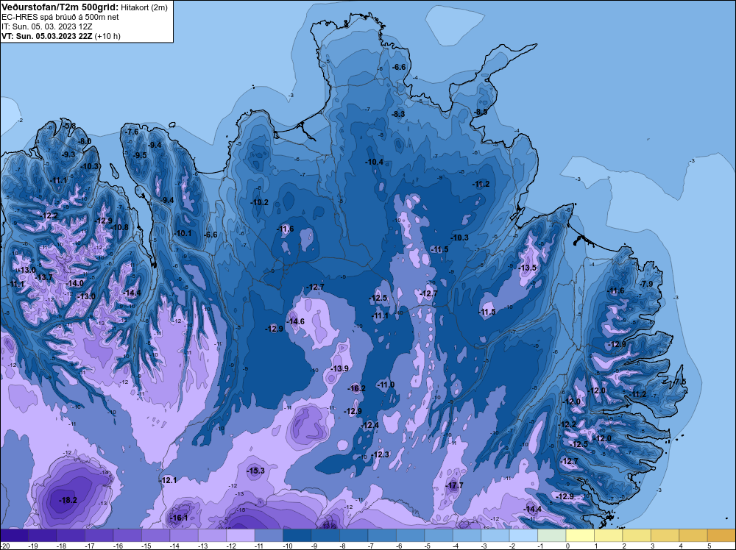The width and height of the screenshot is (736, 550).
Task: Click the -13.7 temperature value on the map
Action: point(44,277)
